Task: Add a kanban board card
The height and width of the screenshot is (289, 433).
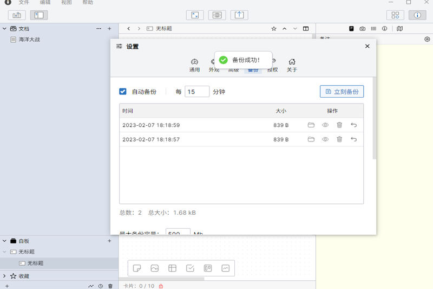Action: 207,268
